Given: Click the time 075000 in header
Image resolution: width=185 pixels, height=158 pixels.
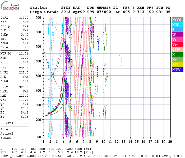Looking at the screenshot, I should pos(104,12).
